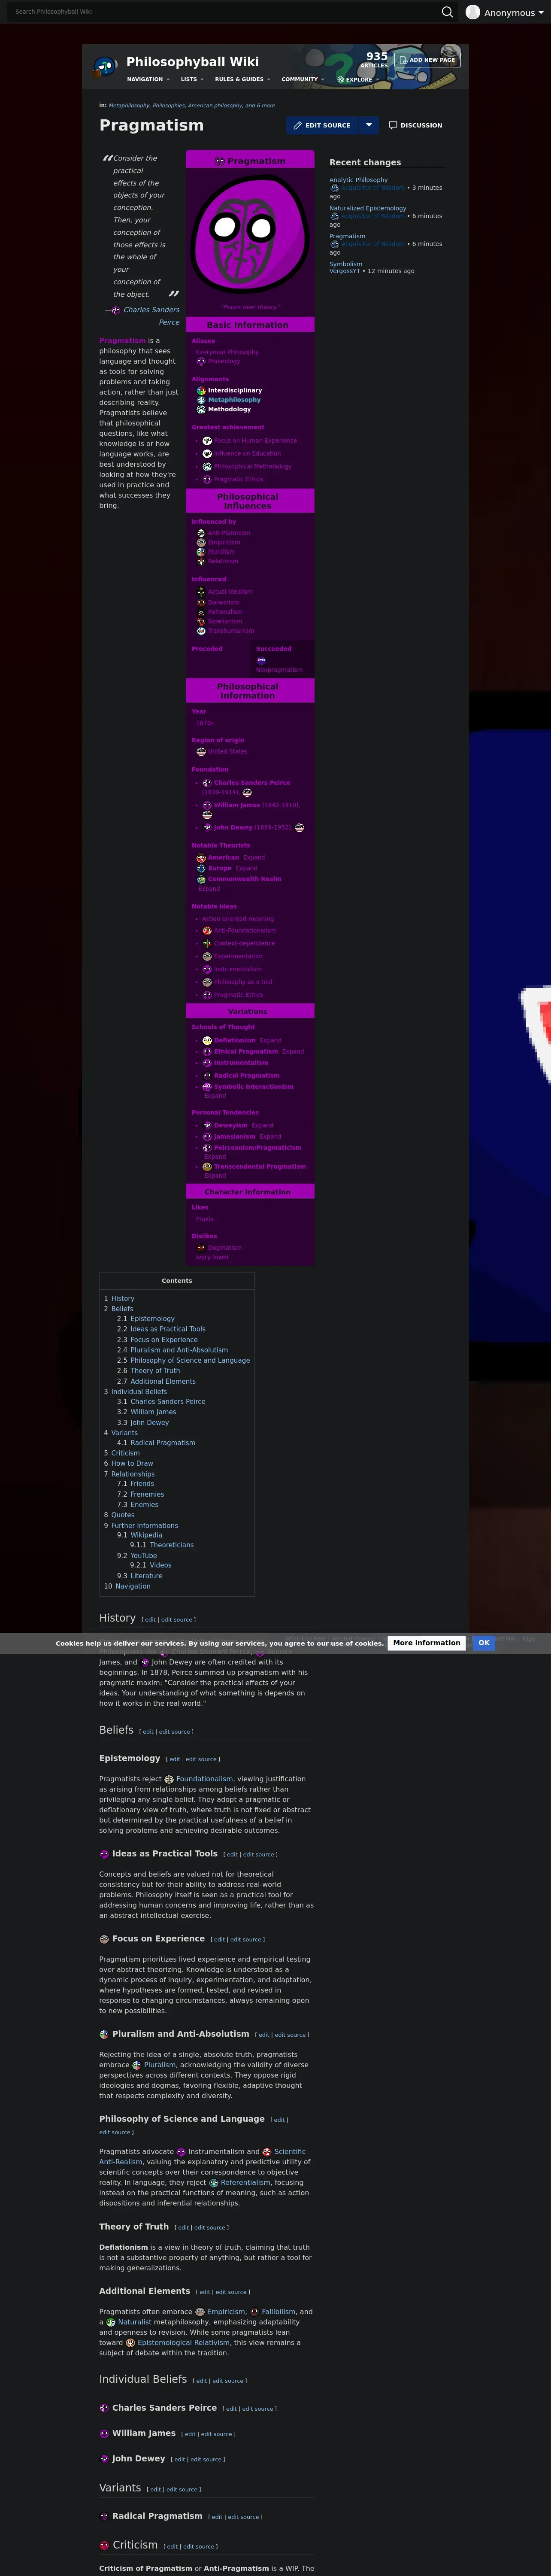Open Naturalized Epistemology in Recent changes
551x2576 pixels.
click(x=368, y=208)
